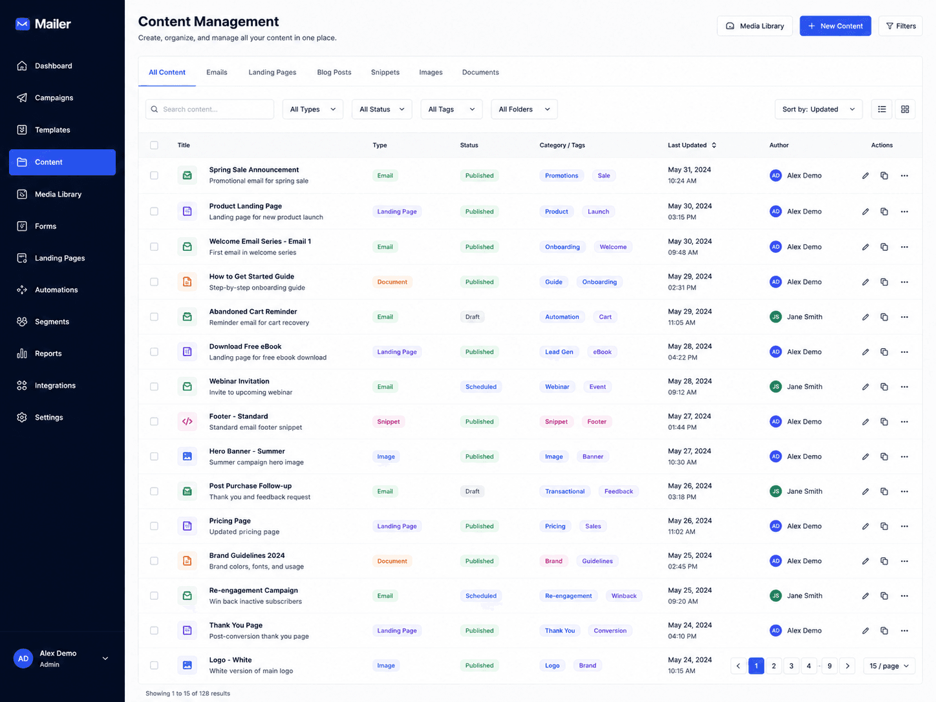
Task: Open Reports in sidebar
Action: pyautogui.click(x=62, y=354)
